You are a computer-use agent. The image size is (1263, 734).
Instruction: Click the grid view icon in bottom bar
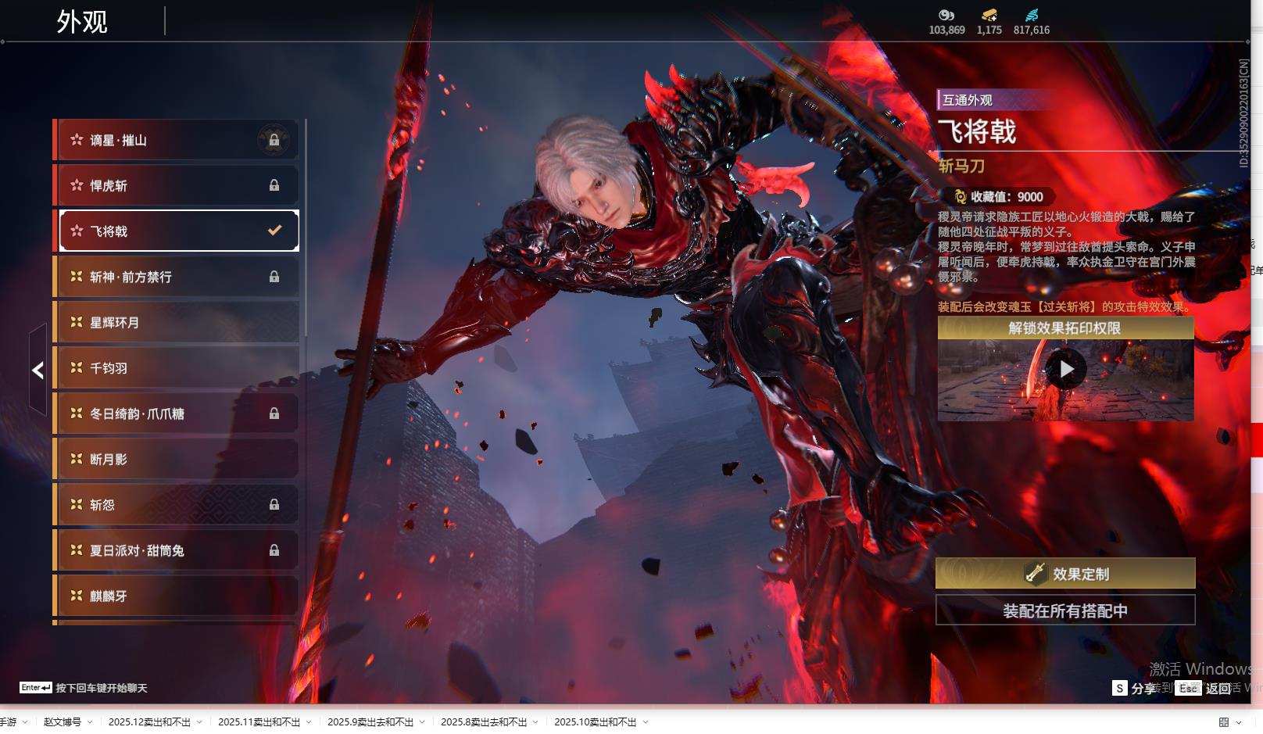tap(1224, 722)
